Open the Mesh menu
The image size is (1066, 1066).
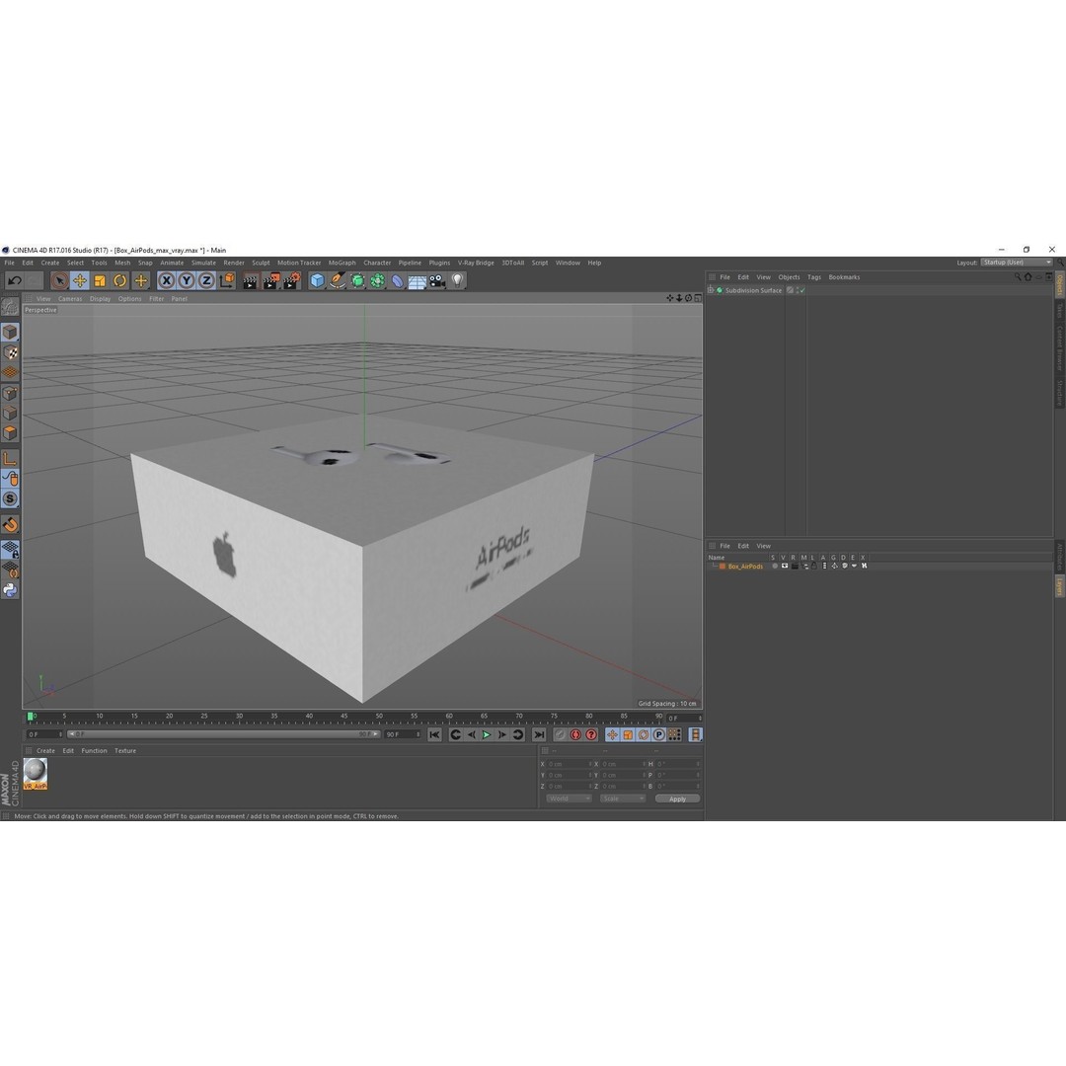122,264
